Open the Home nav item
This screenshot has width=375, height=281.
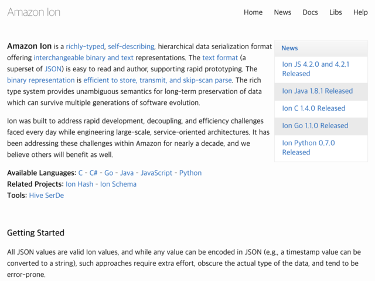coord(253,12)
